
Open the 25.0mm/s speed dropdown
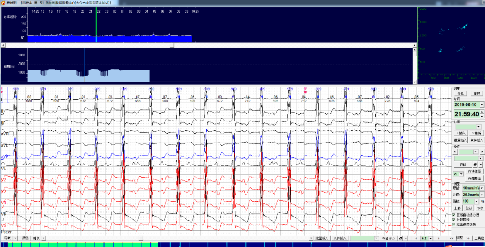click(x=482, y=195)
